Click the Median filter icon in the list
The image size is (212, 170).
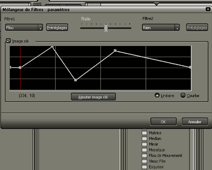(x=145, y=138)
